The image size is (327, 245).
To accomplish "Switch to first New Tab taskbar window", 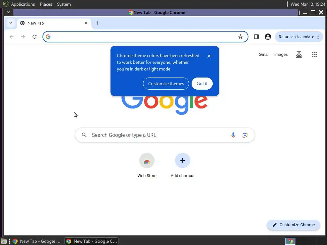I will pos(36,241).
